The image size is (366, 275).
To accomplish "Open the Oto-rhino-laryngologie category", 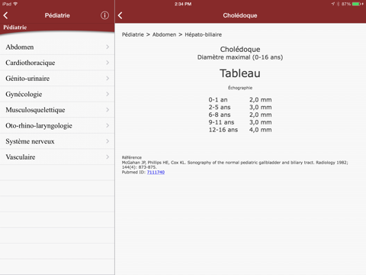I will point(57,125).
